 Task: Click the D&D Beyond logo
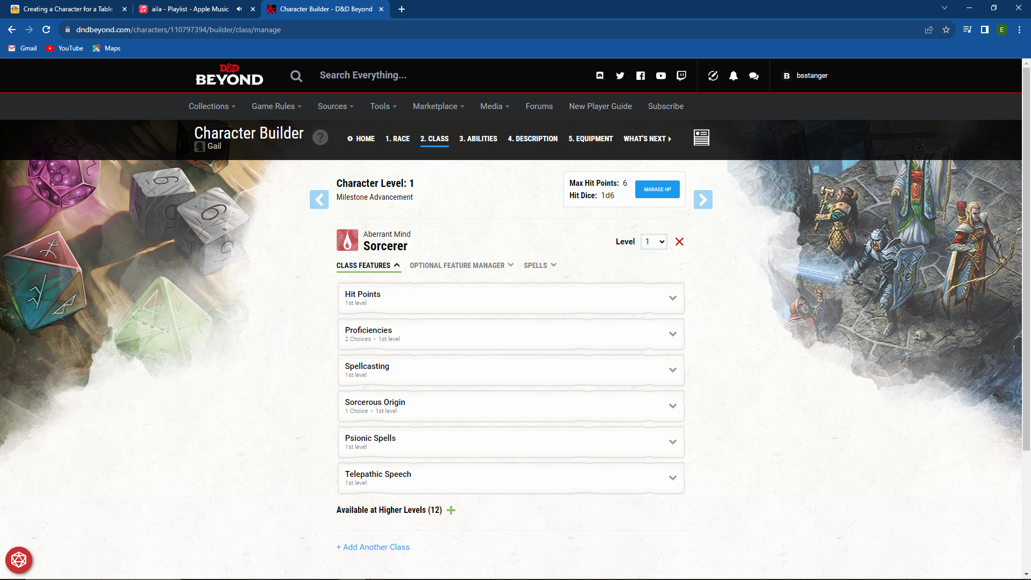[x=229, y=75]
